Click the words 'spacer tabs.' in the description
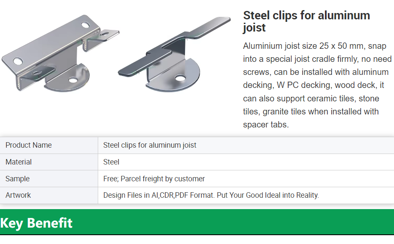Image resolution: width=394 pixels, height=244 pixels. point(266,125)
